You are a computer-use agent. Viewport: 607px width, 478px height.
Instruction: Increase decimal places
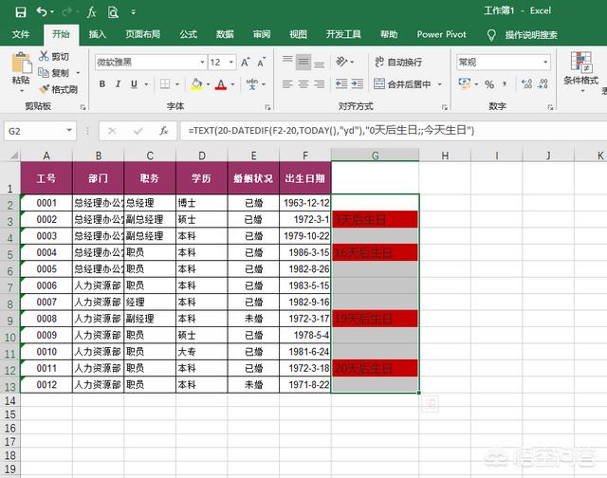[526, 84]
